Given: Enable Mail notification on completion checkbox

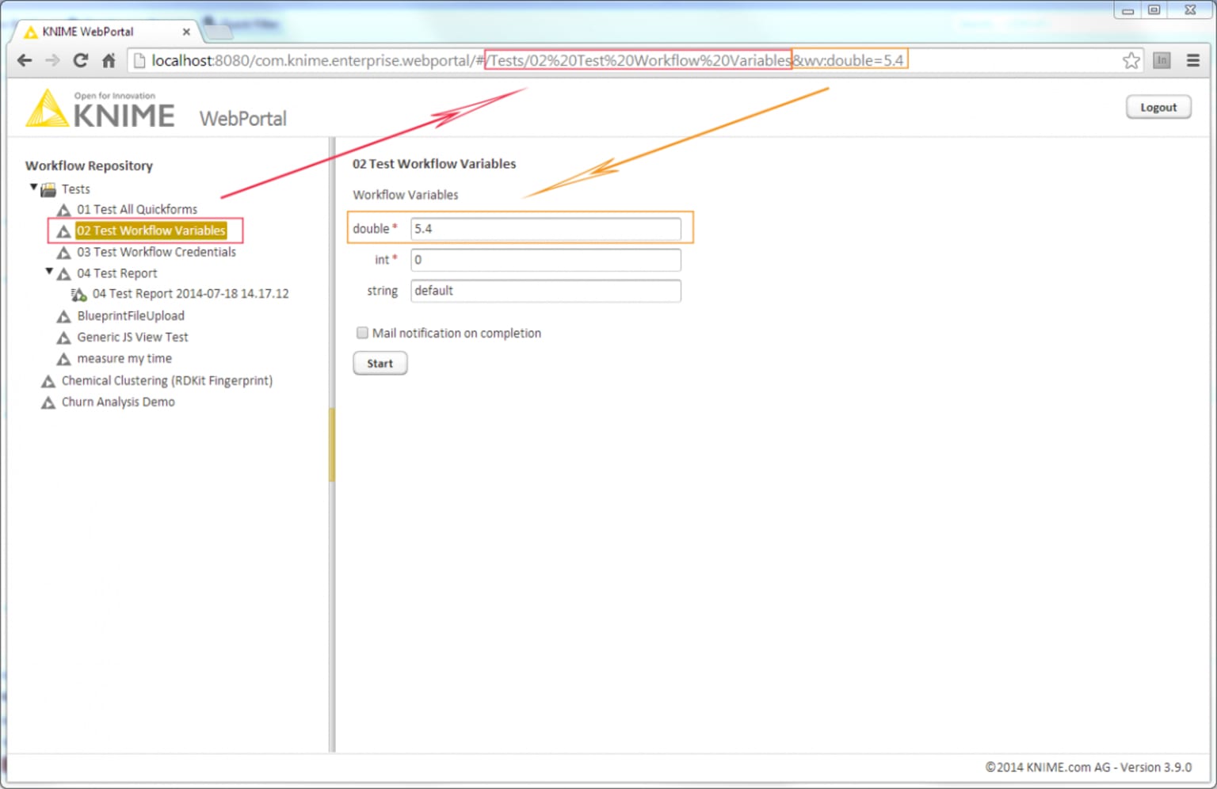Looking at the screenshot, I should click(x=362, y=333).
